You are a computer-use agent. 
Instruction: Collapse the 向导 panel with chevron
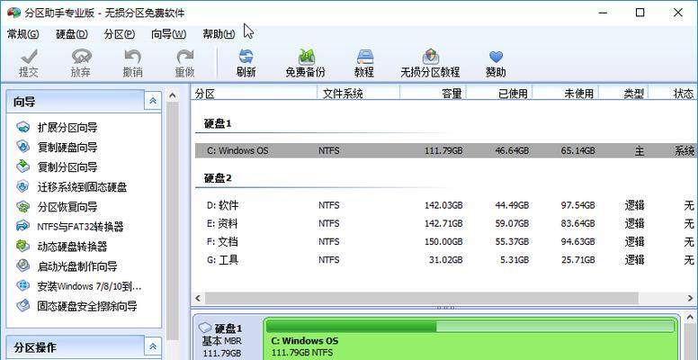pyautogui.click(x=153, y=101)
